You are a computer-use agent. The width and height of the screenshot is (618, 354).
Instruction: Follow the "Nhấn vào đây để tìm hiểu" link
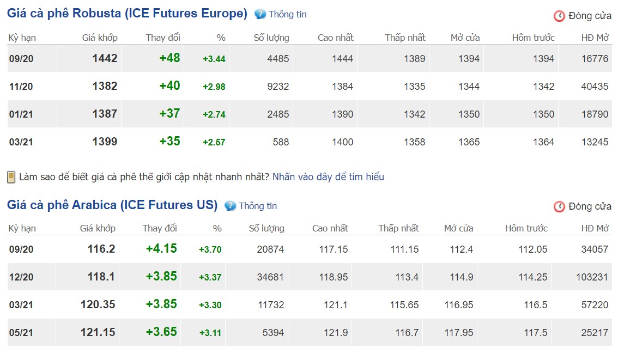pos(328,177)
